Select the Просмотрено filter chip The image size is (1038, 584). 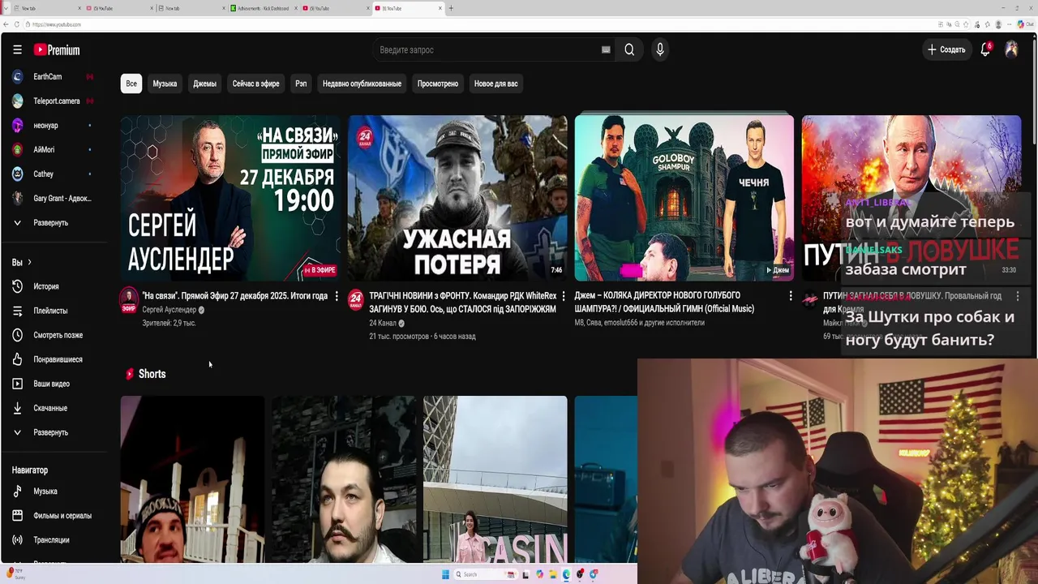(x=438, y=84)
